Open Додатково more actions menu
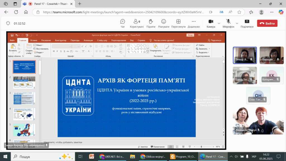The height and width of the screenshot is (161, 286). (194, 23)
